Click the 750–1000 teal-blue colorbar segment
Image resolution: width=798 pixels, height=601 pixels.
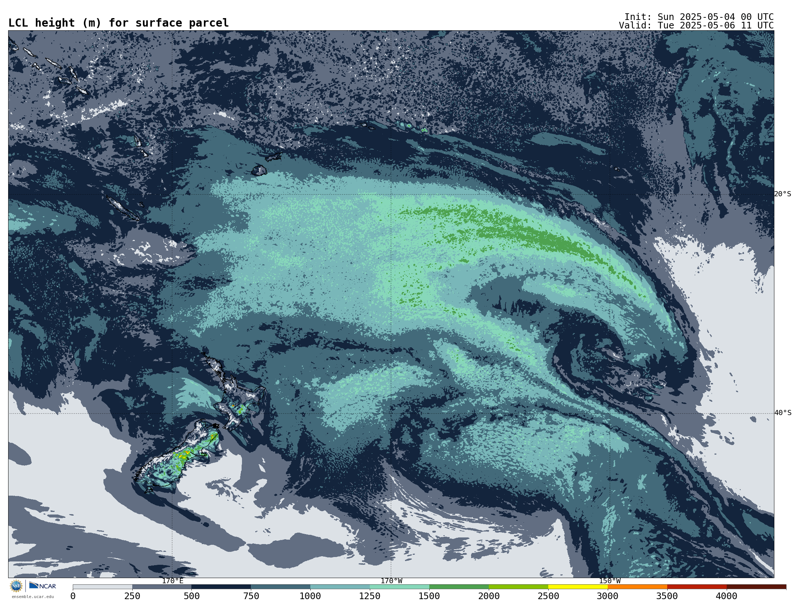tap(281, 587)
